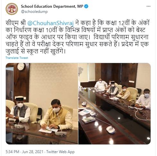
Task: Click the blue verified badge
Action: [x=86, y=6]
